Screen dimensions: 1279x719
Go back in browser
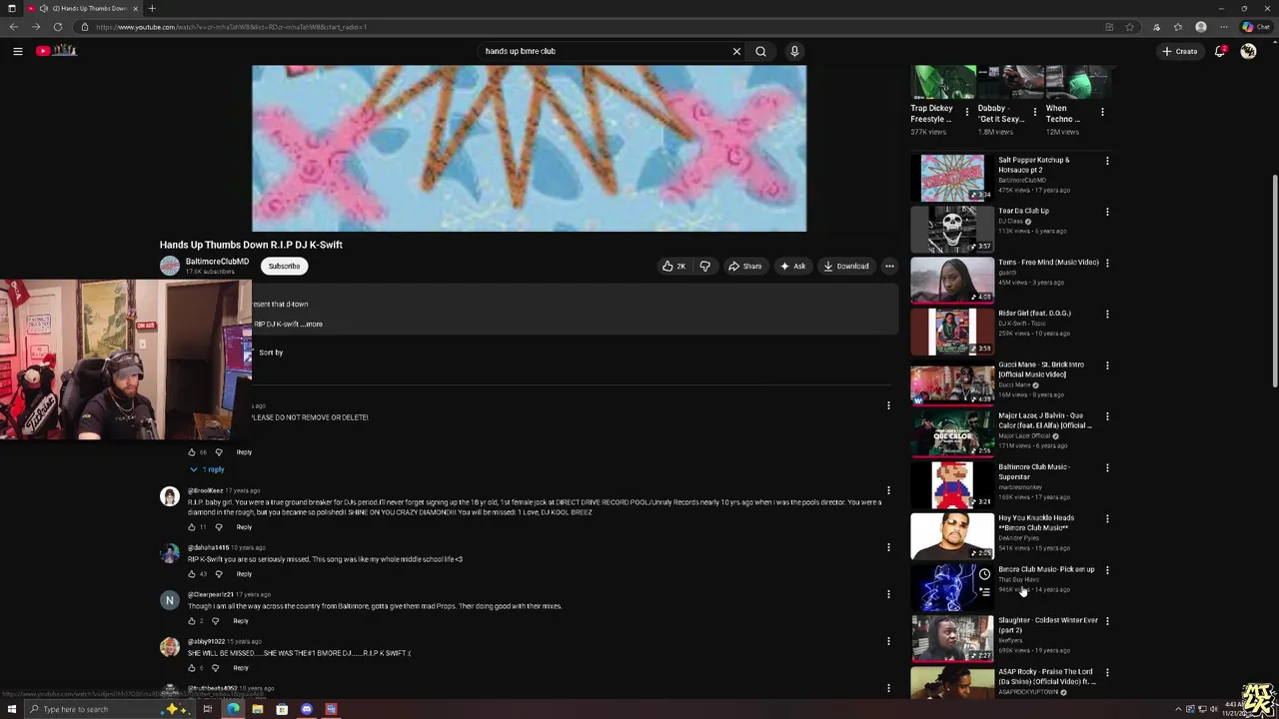(13, 27)
